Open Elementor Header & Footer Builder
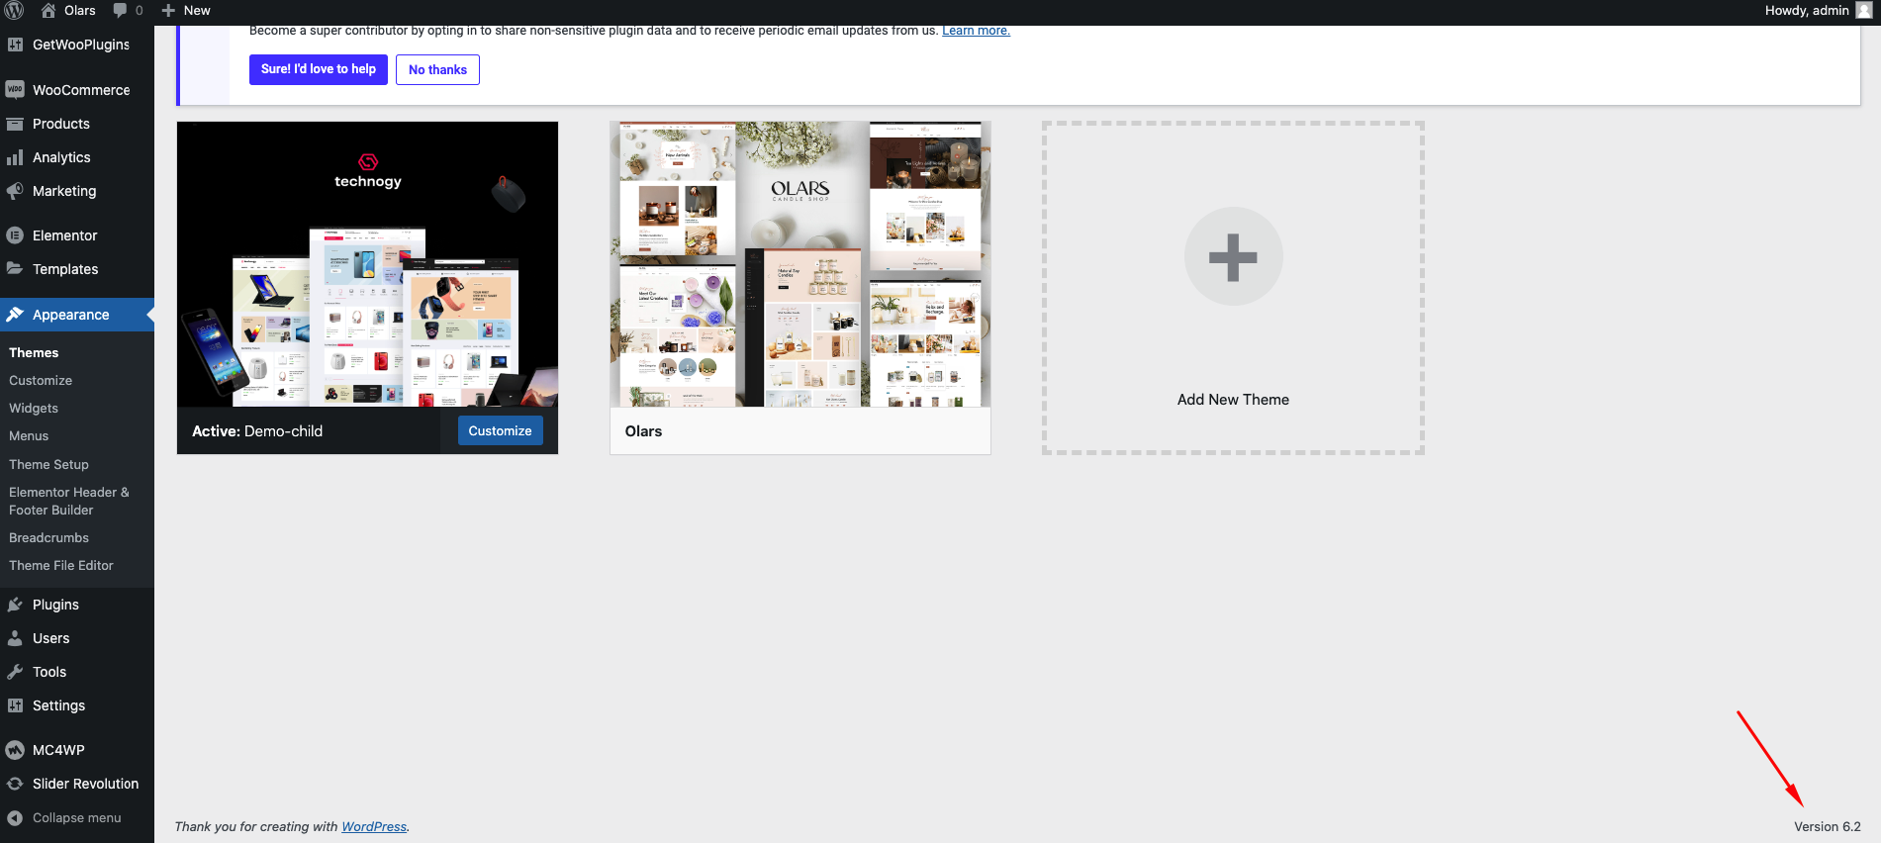1881x843 pixels. 69,501
